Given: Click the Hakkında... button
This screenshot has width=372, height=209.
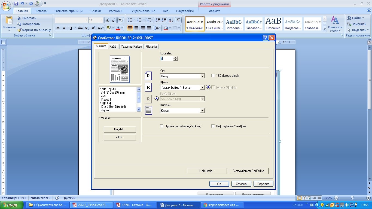Looking at the screenshot, I should [x=207, y=171].
